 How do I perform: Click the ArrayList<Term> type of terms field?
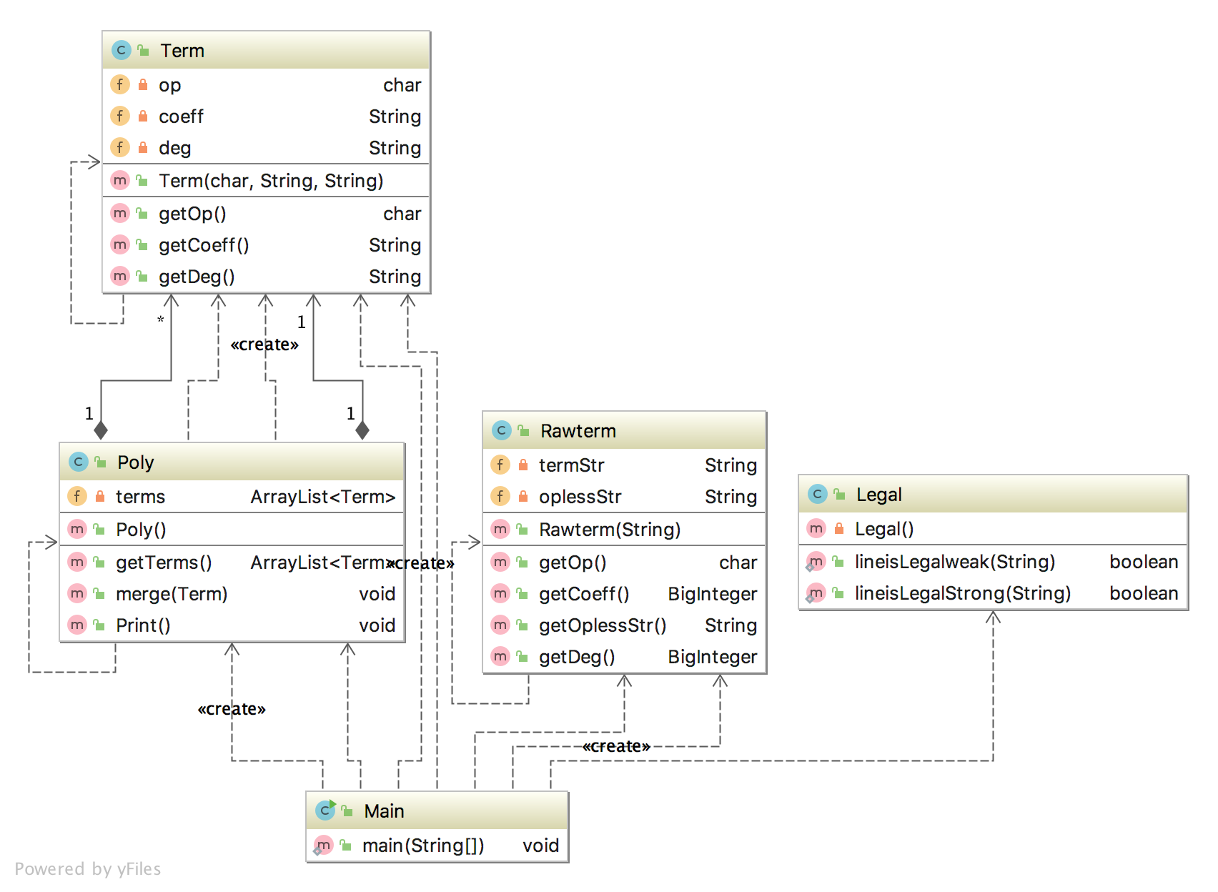323,497
